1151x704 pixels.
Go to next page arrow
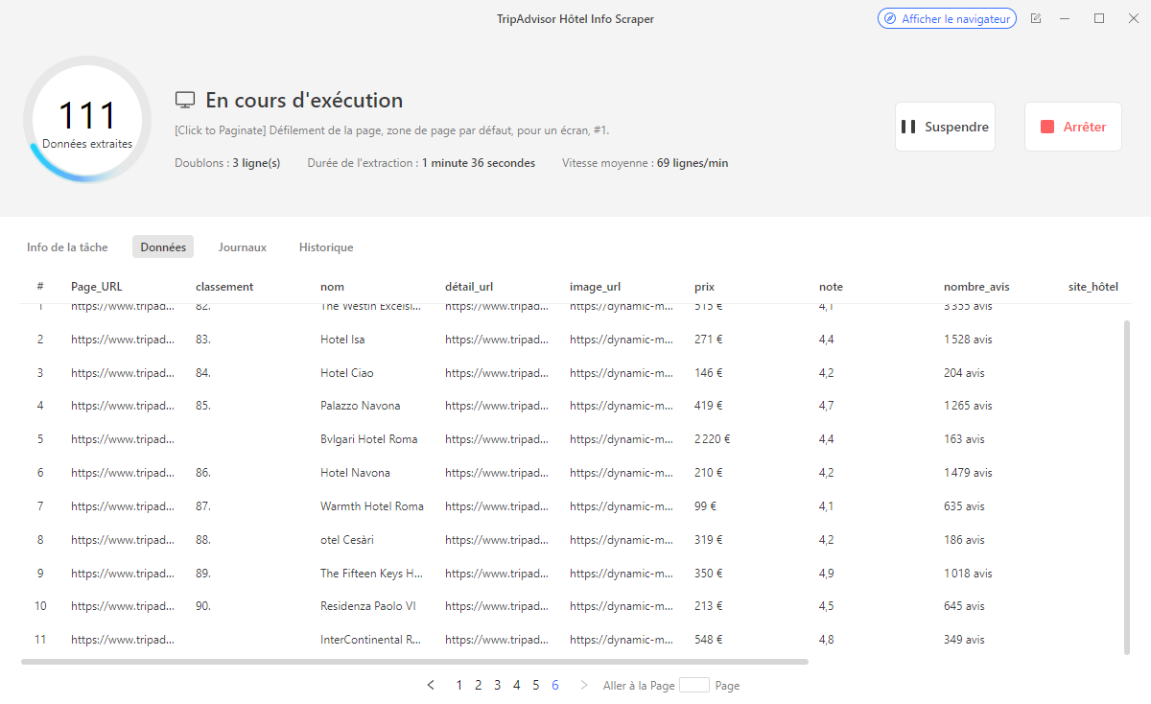pyautogui.click(x=584, y=685)
